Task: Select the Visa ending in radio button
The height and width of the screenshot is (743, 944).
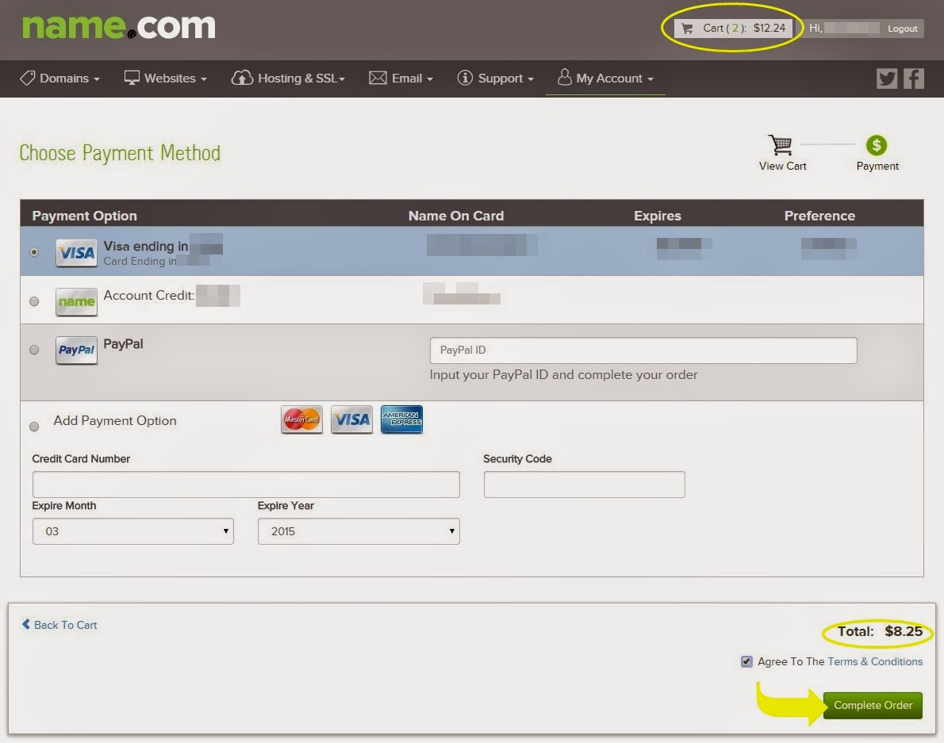Action: point(34,252)
